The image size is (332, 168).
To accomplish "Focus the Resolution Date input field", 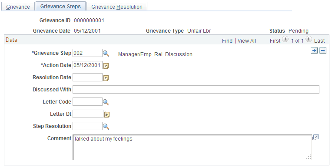I will click(87, 77).
